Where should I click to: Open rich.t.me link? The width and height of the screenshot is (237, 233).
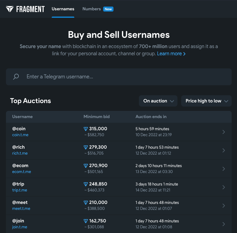[x=20, y=153]
